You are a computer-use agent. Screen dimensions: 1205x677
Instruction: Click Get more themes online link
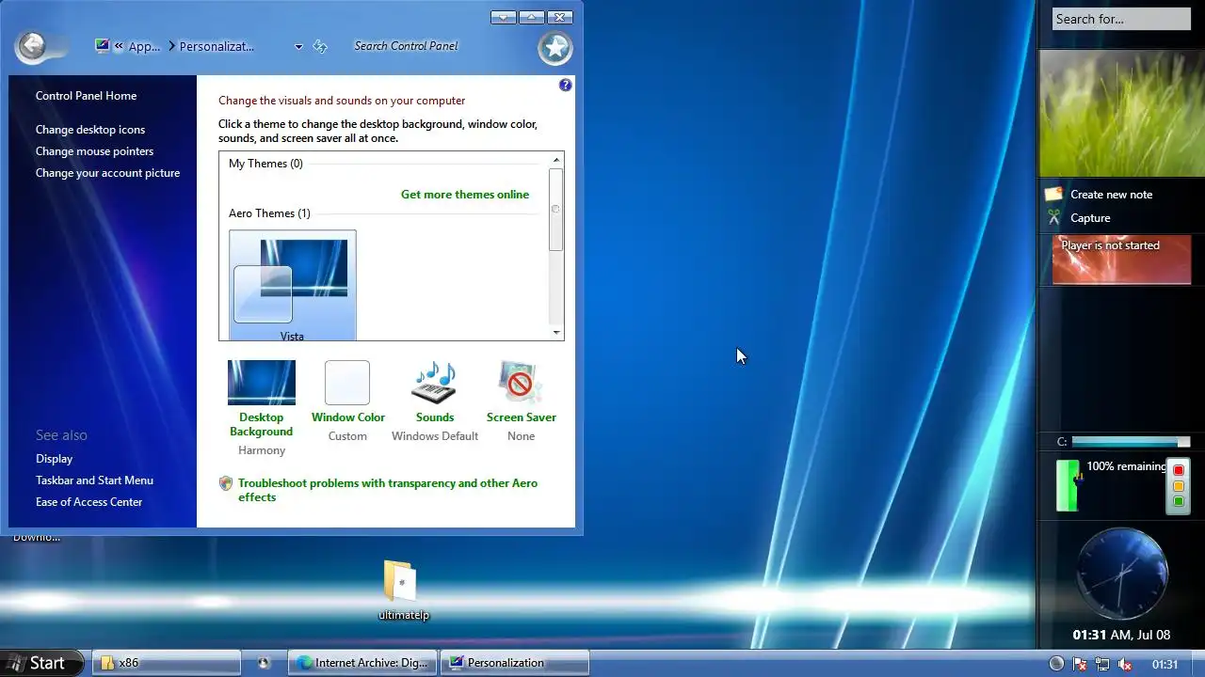[x=465, y=195]
